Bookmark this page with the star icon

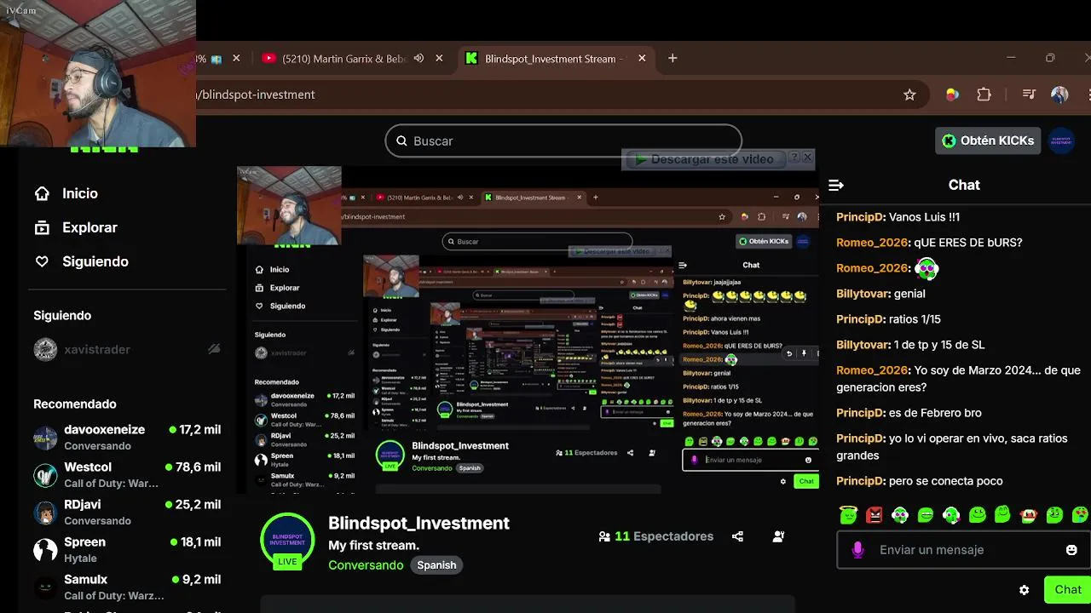pos(909,95)
